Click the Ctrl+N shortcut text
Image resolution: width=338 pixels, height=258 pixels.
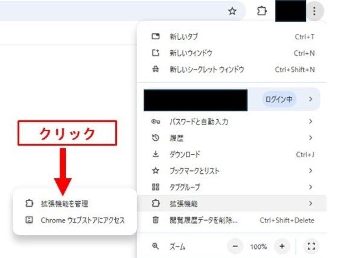tap(304, 53)
